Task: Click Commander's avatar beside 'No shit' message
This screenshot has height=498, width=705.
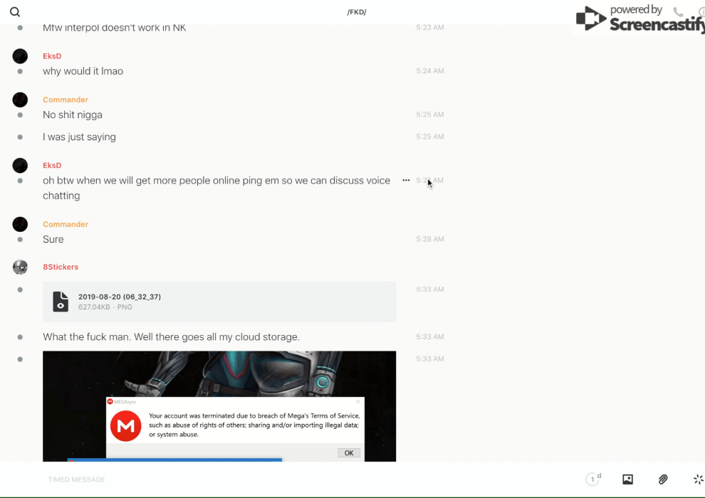Action: click(x=20, y=100)
